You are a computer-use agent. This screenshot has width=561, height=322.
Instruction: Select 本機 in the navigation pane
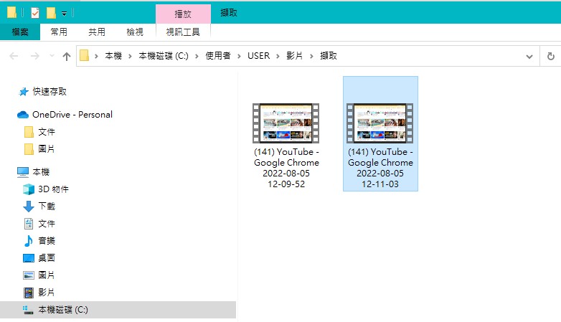[41, 171]
